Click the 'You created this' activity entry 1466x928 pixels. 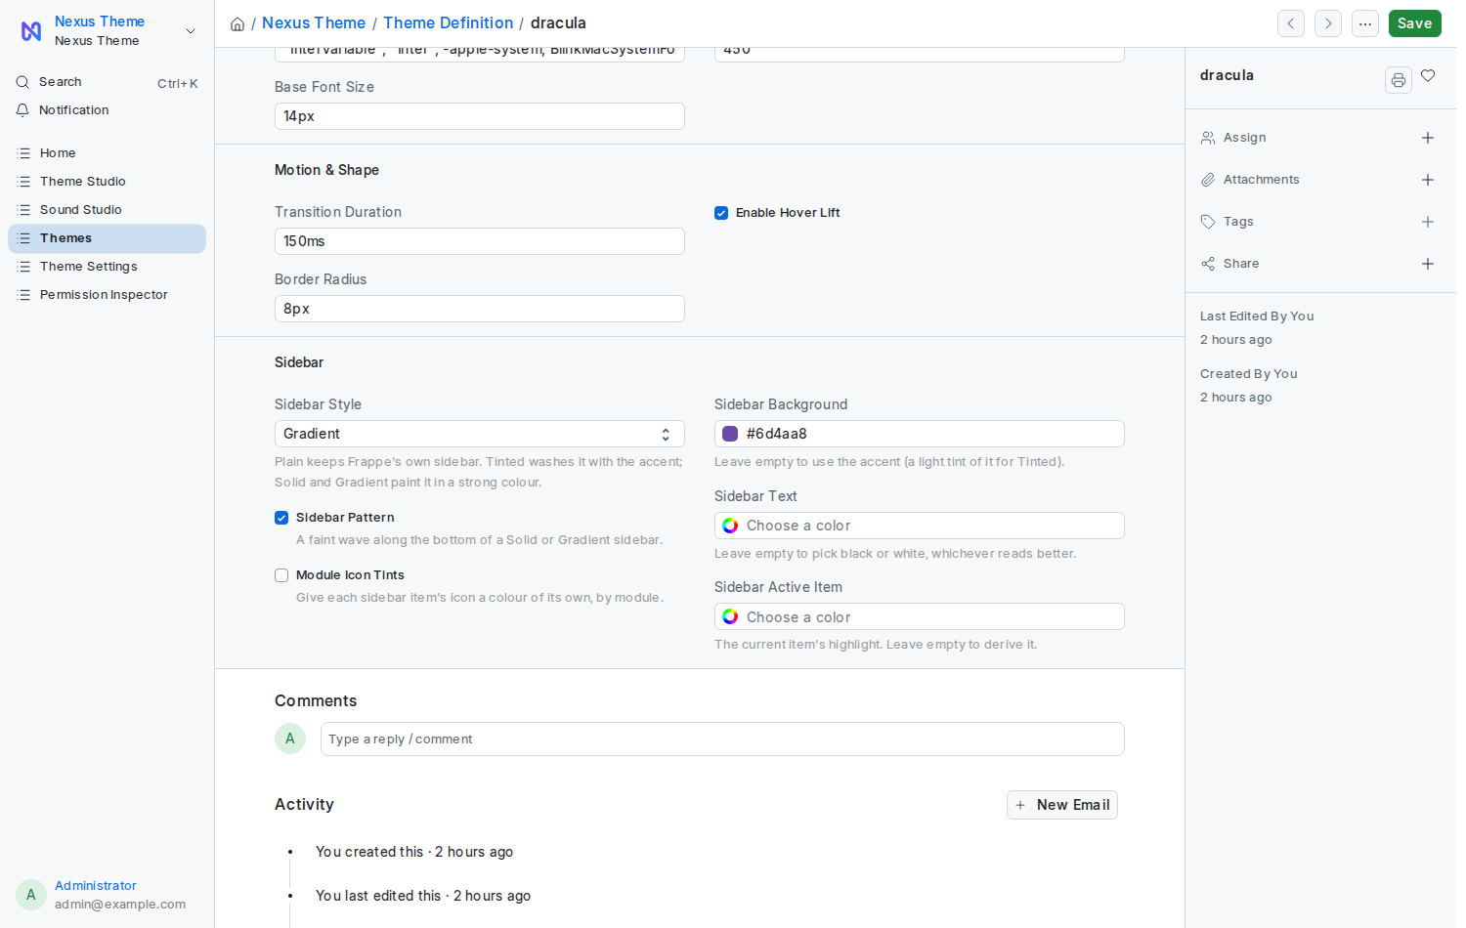(414, 852)
